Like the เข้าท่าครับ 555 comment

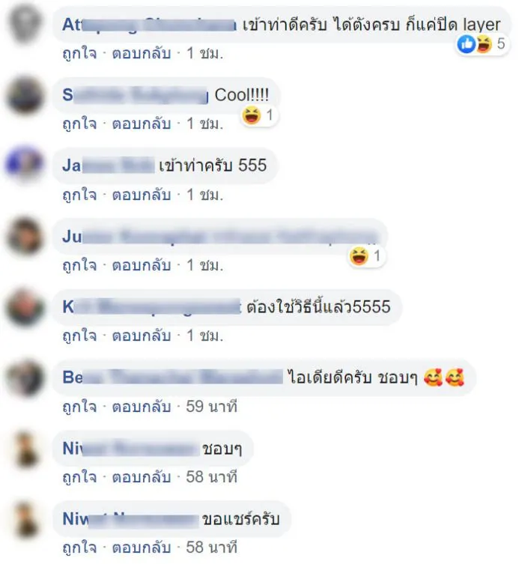[79, 195]
